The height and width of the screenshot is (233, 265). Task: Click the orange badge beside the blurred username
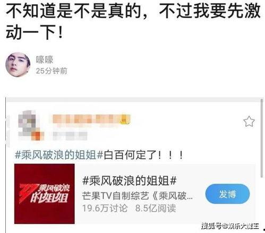[125, 119]
